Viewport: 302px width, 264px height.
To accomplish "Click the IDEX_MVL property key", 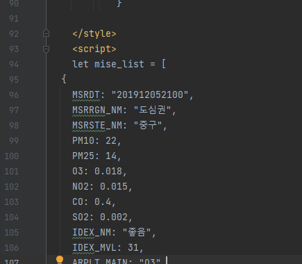I will 94,248.
